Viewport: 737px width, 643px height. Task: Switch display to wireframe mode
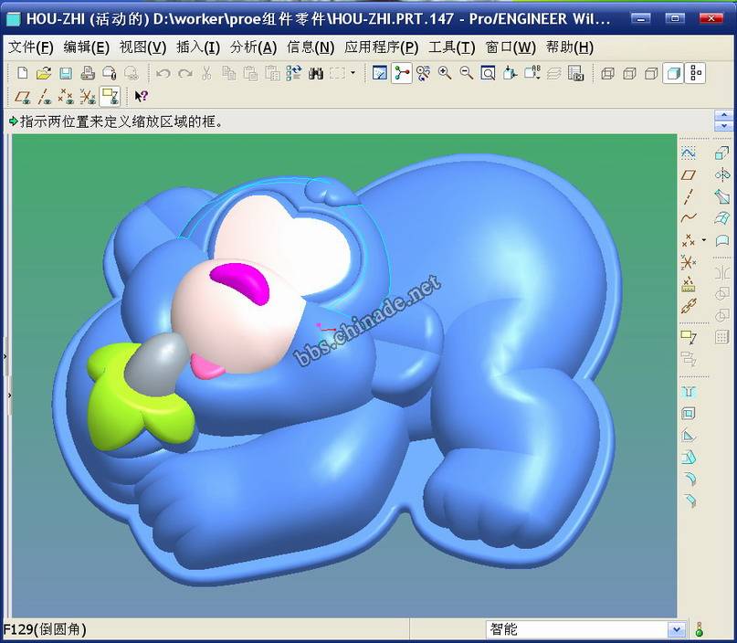[607, 73]
